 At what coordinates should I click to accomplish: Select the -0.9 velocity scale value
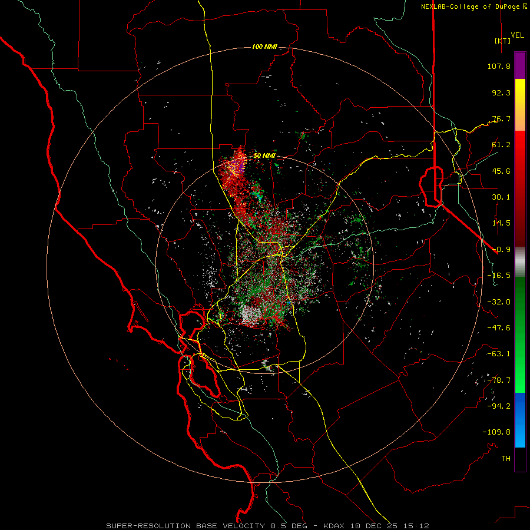[x=501, y=250]
